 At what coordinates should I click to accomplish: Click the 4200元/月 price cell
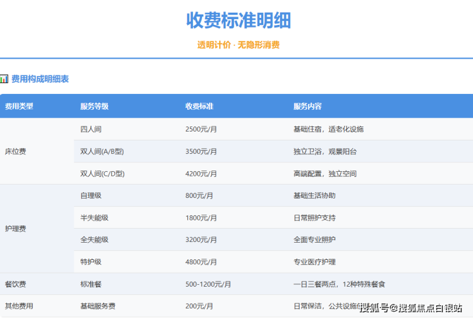coord(201,174)
